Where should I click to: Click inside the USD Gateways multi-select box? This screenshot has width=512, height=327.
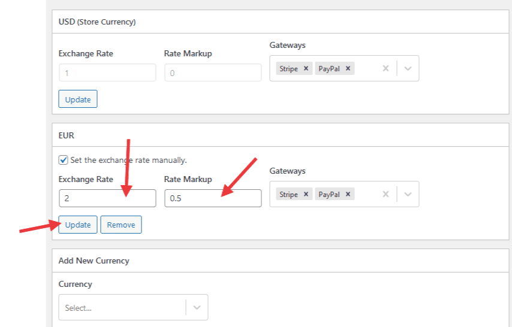[366, 68]
